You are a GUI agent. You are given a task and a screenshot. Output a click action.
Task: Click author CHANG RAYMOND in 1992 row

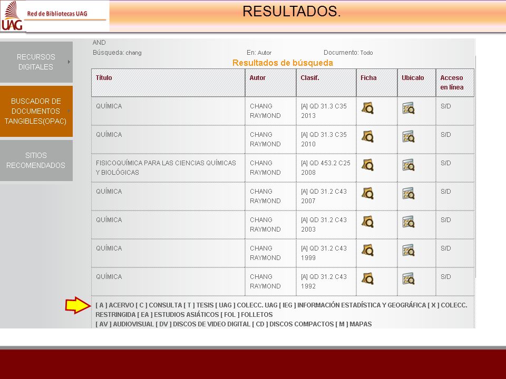coord(265,281)
